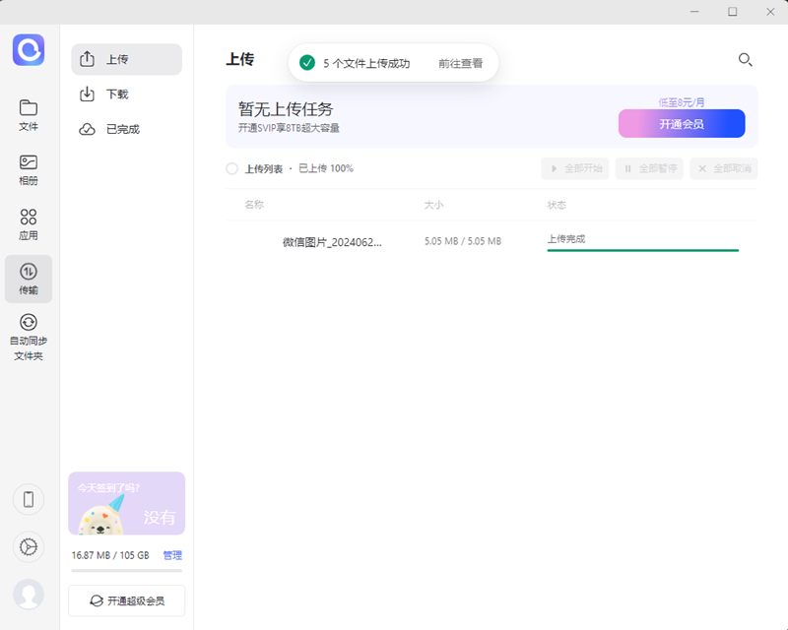This screenshot has width=788, height=630.
Task: Select the 上传列表 radio button
Action: click(x=232, y=168)
